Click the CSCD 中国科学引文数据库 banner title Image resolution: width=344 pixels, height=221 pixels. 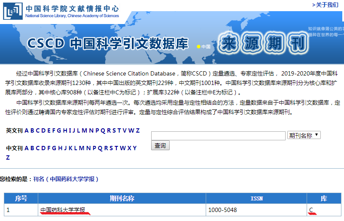click(x=108, y=43)
